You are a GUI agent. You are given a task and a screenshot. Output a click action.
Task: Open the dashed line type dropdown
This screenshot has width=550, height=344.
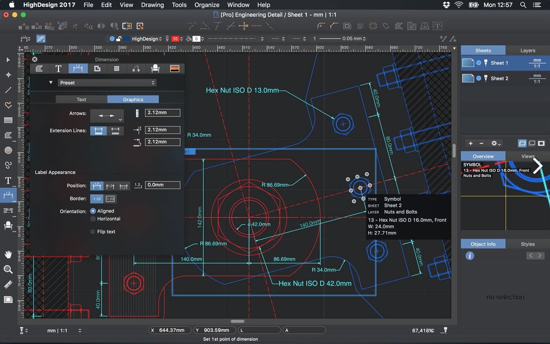(x=236, y=39)
